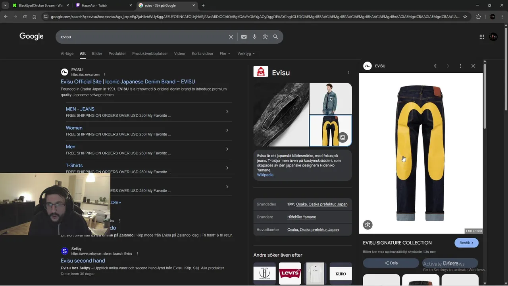Image resolution: width=508 pixels, height=286 pixels.
Task: Open Hidehiko Yamane founder link
Action: tap(302, 217)
